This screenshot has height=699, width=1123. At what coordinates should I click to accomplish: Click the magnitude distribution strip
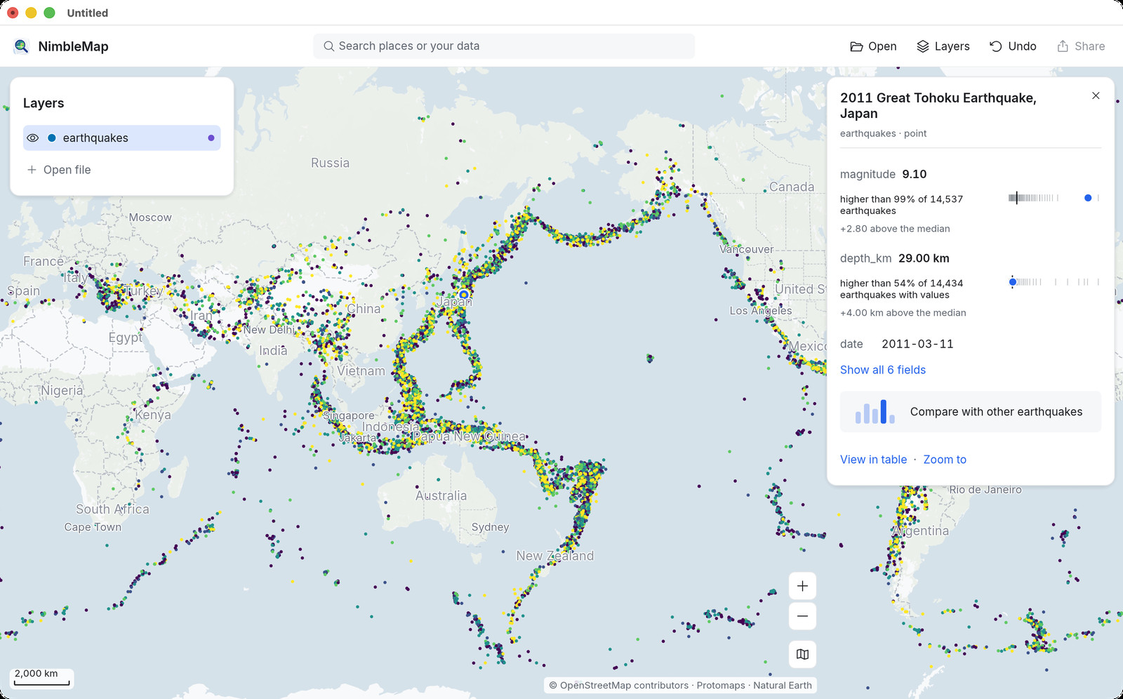(1054, 198)
